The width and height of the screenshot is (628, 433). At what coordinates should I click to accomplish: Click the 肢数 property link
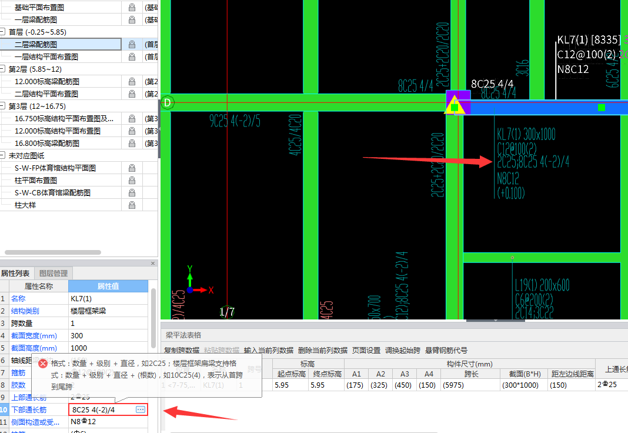pos(18,385)
